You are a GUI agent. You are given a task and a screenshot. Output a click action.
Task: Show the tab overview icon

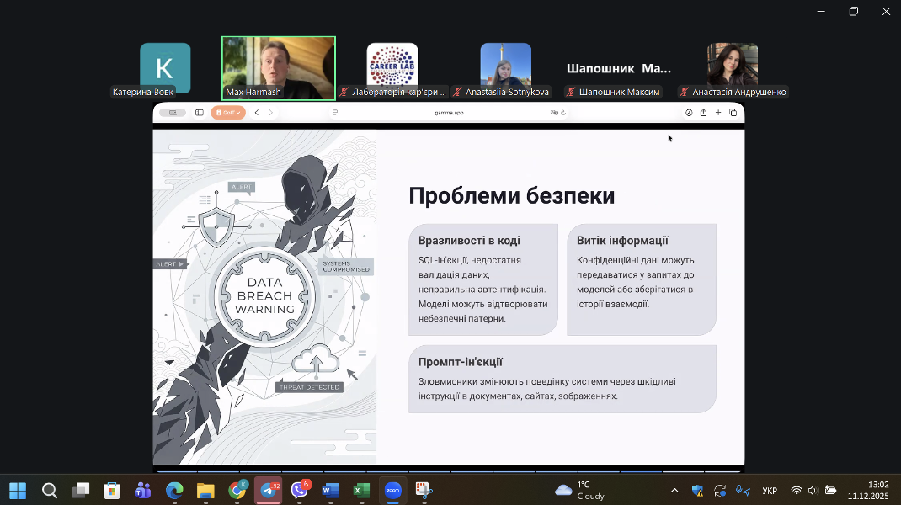pyautogui.click(x=733, y=113)
